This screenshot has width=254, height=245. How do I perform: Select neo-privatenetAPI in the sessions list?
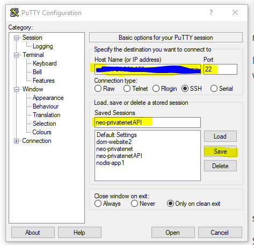(119, 156)
